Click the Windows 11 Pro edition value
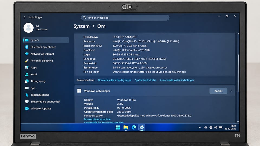The image size is (260, 146). [126, 100]
